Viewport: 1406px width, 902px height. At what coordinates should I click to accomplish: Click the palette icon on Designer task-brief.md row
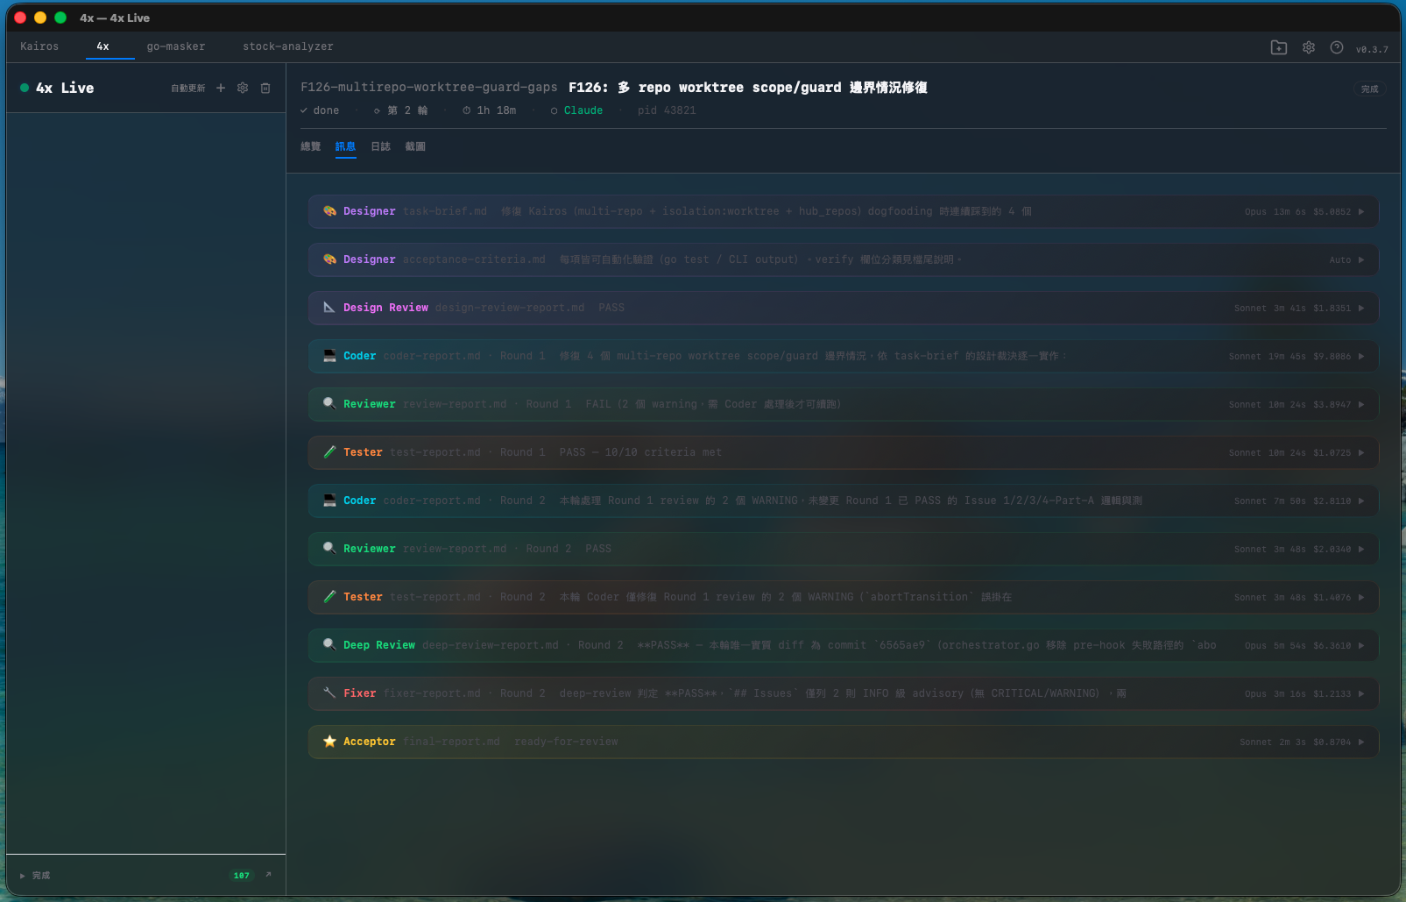(x=329, y=211)
